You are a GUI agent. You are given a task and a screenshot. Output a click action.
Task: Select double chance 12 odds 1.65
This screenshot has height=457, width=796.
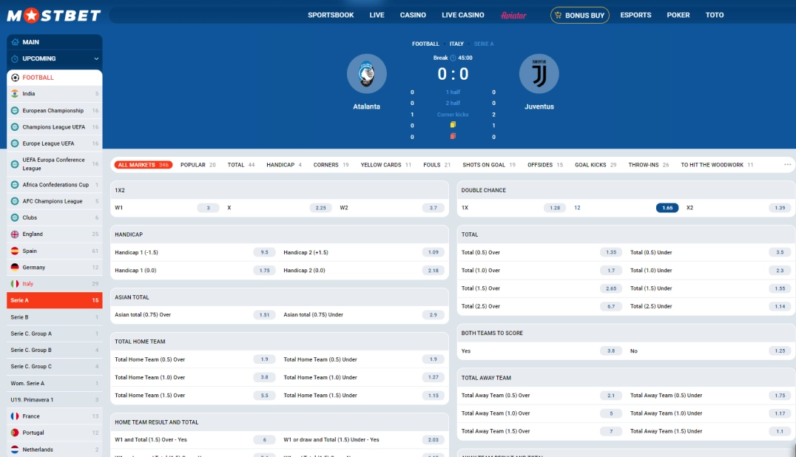pyautogui.click(x=667, y=208)
